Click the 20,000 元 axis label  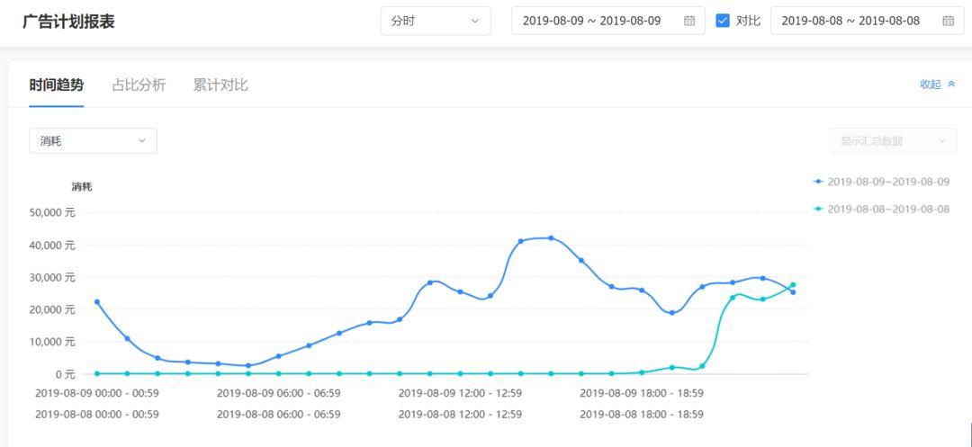coord(52,308)
